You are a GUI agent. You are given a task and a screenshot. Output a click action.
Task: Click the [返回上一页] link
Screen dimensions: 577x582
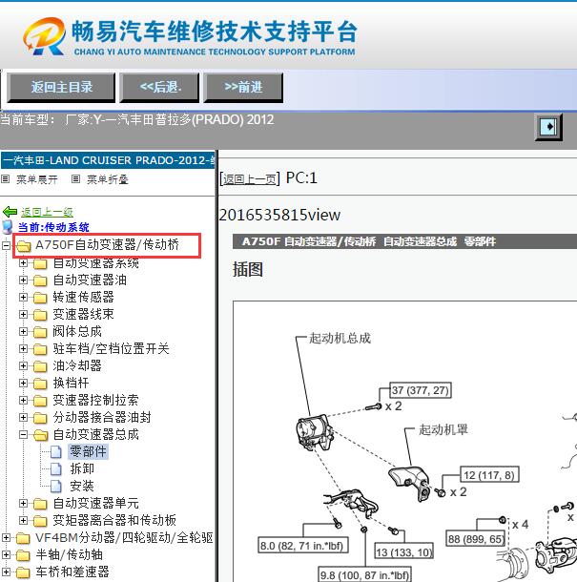(250, 179)
